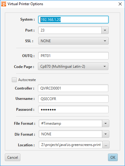This screenshot has width=125, height=166.
Task: Open the Port dropdown arrow
Action: [x=105, y=30]
